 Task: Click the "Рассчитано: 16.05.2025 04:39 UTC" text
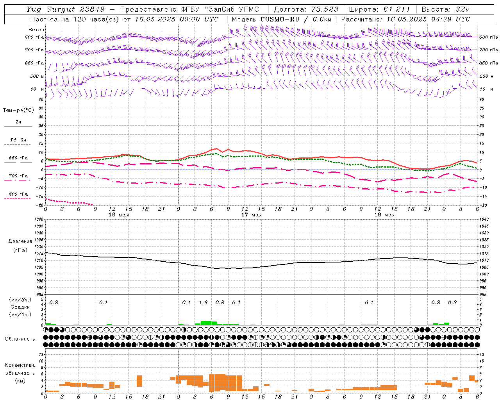click(405, 19)
